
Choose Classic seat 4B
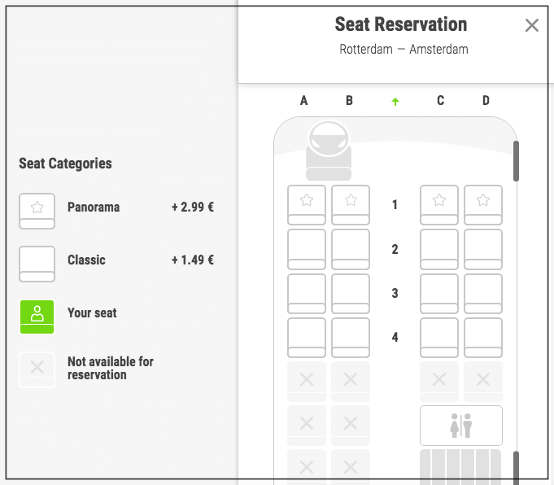point(351,338)
